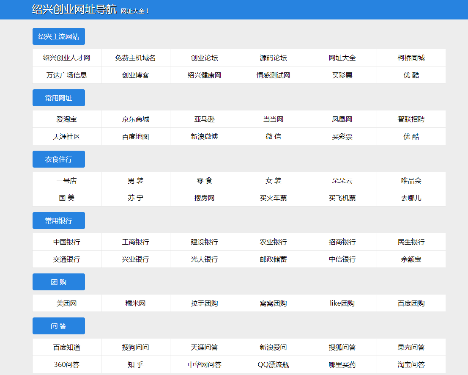Viewport: 468px width, 375px height.
Task: Open the 绍兴创业人才网 link
Action: 66,58
